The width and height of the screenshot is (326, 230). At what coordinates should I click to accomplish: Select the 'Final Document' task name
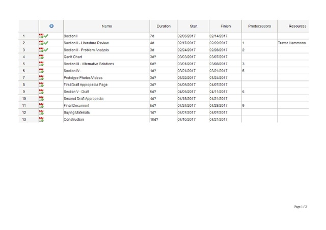click(x=76, y=105)
